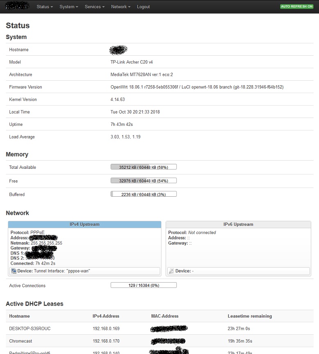Click the MAC-Address column header
The height and width of the screenshot is (354, 319).
point(165,316)
